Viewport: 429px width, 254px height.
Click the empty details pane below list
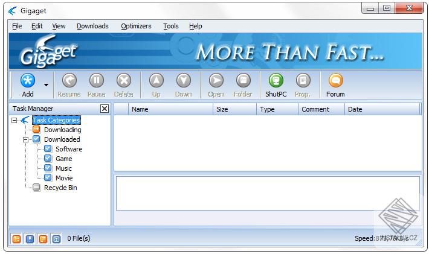[268, 194]
